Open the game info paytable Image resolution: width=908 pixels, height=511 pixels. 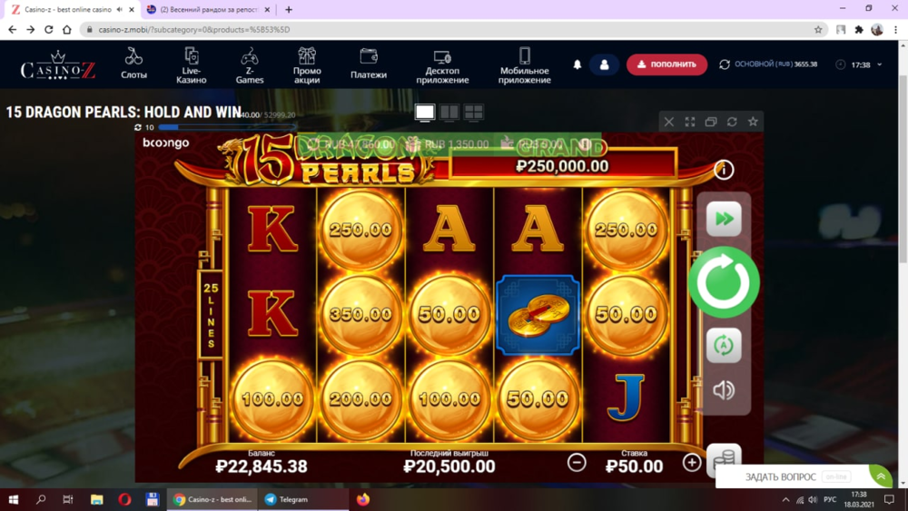(x=724, y=170)
